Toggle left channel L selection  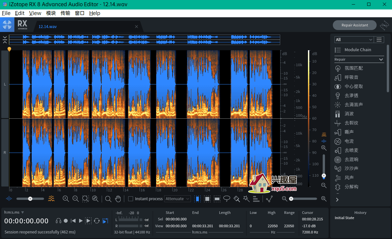(x=5, y=84)
